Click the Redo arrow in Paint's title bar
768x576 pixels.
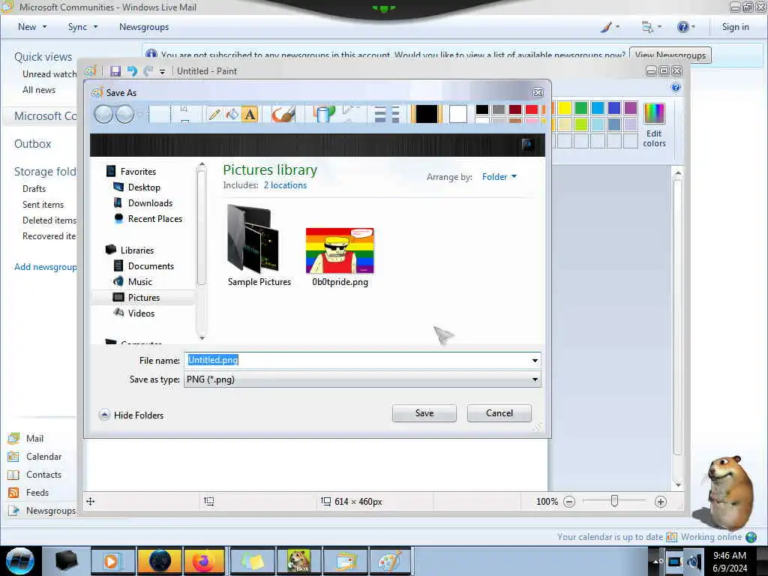(x=148, y=71)
